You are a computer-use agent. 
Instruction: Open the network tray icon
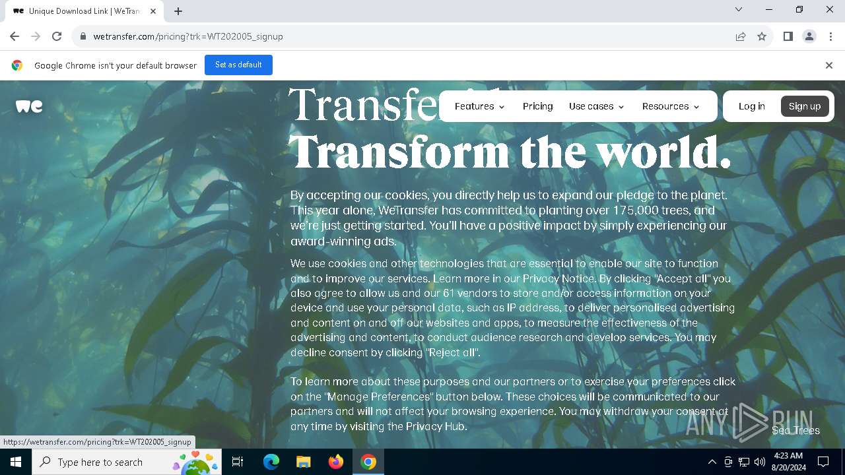tap(744, 462)
